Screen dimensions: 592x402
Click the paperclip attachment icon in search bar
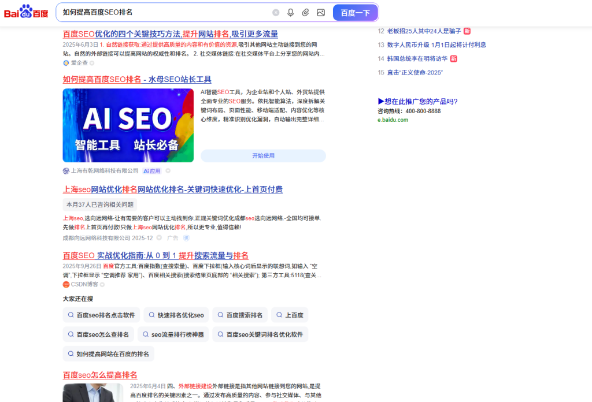pos(305,12)
